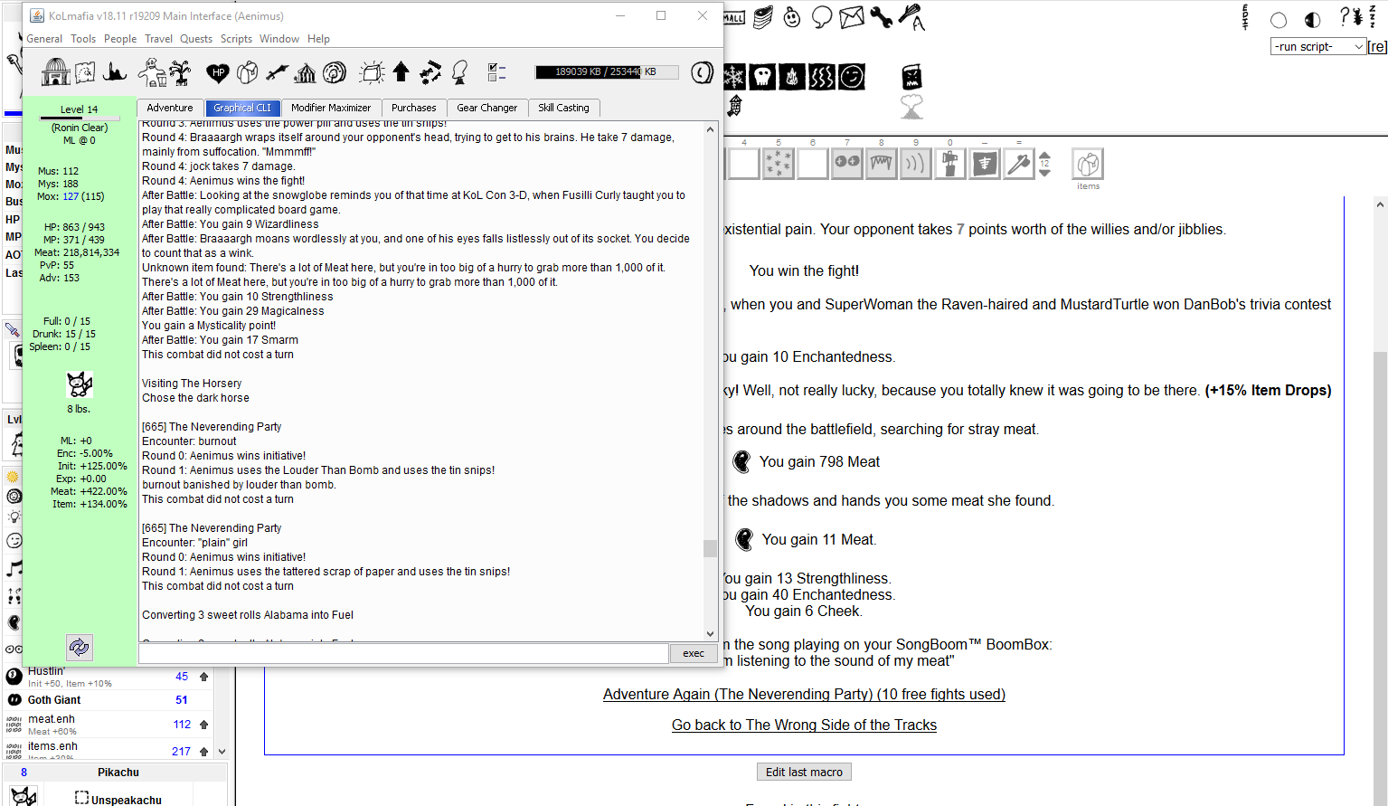Open the Scripts menu

tap(236, 39)
